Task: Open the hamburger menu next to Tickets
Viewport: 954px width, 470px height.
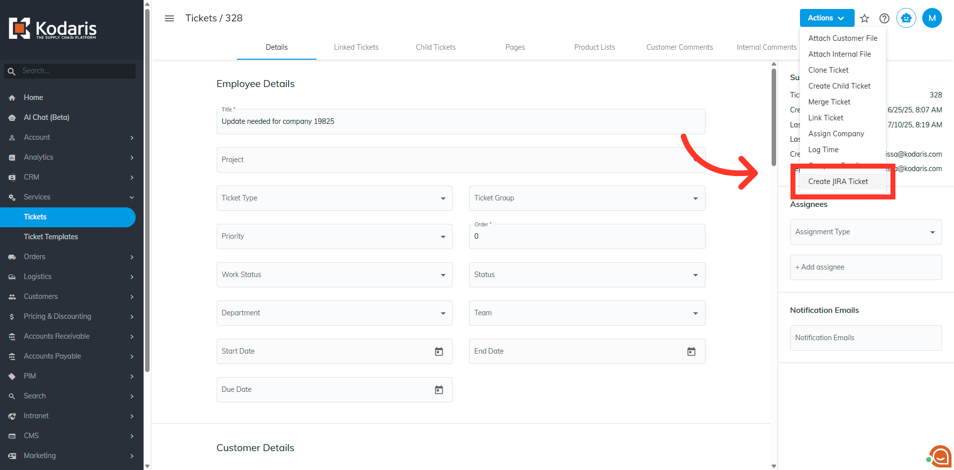Action: click(169, 18)
